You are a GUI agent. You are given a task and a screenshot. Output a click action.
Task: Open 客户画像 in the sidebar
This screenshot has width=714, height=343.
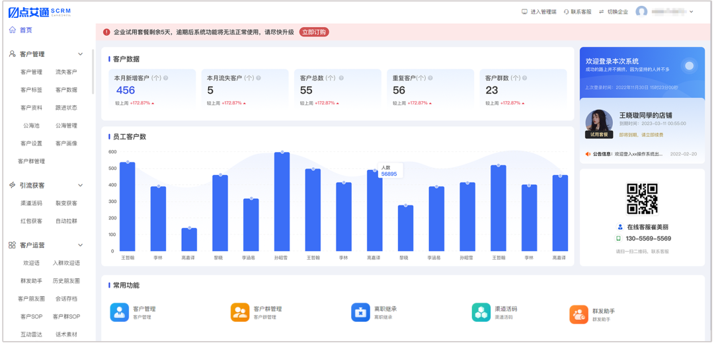[67, 143]
